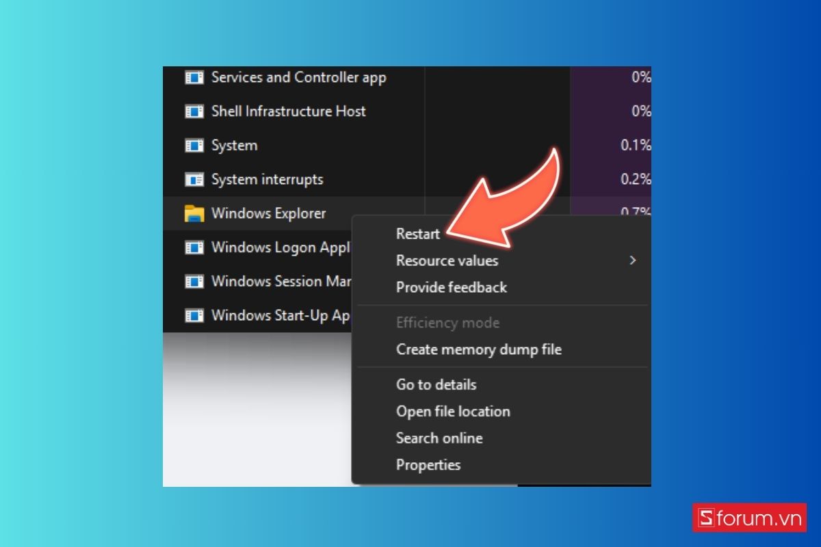Click the Windows Session Manager icon
This screenshot has height=547, width=821.
[x=194, y=281]
